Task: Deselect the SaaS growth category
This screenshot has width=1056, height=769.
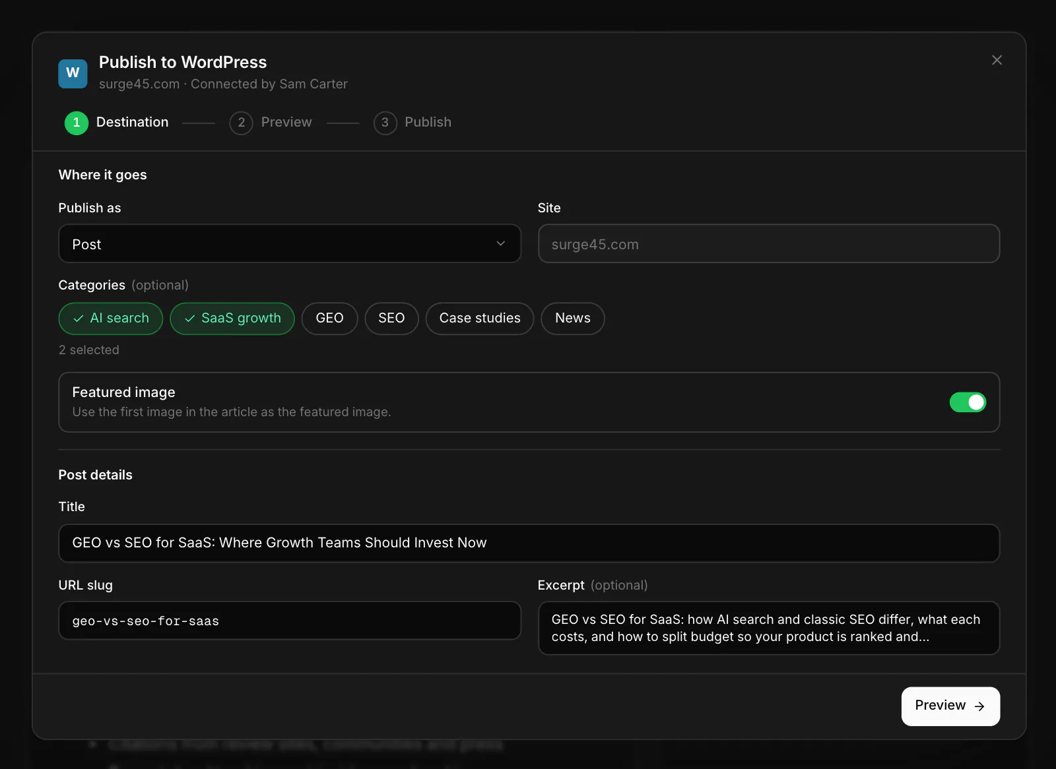Action: tap(232, 319)
